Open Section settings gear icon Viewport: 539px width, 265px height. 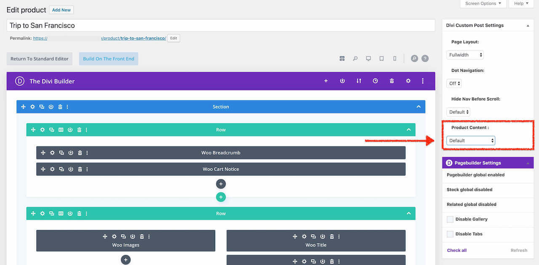[x=32, y=107]
